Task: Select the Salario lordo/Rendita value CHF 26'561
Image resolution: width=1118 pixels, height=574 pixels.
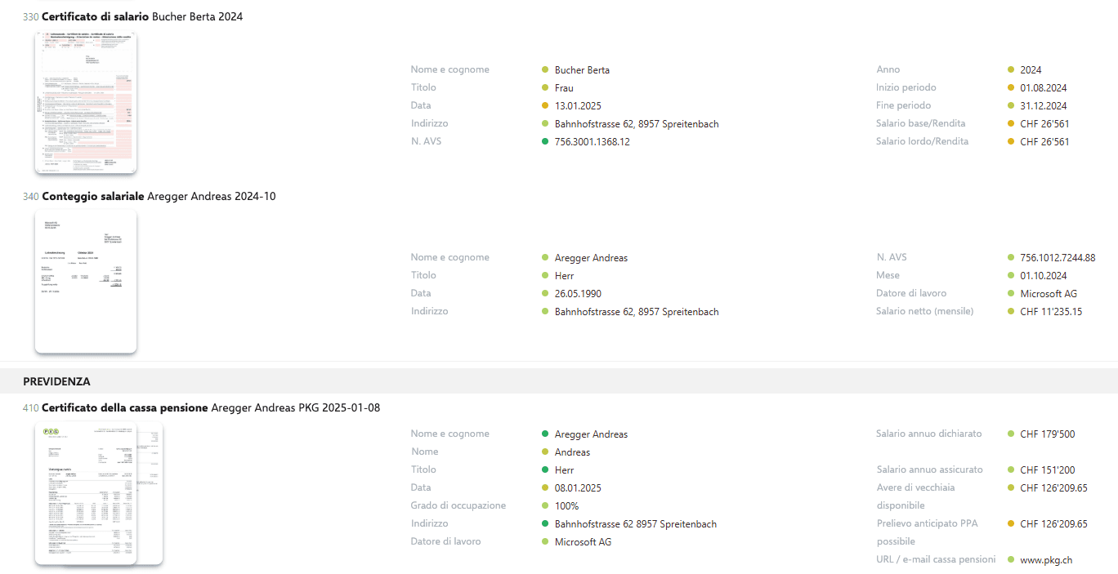Action: click(x=1045, y=141)
